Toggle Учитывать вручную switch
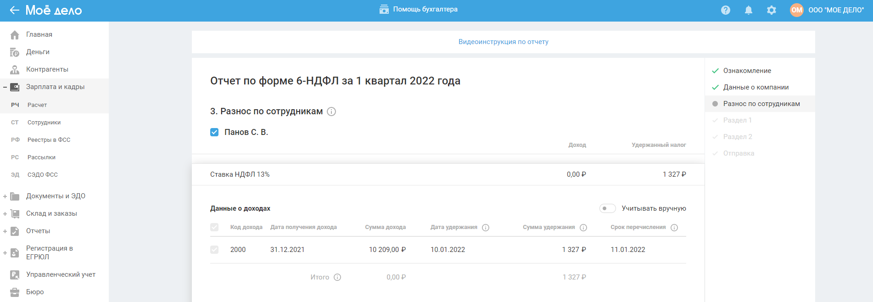Viewport: 873px width, 302px height. [607, 208]
